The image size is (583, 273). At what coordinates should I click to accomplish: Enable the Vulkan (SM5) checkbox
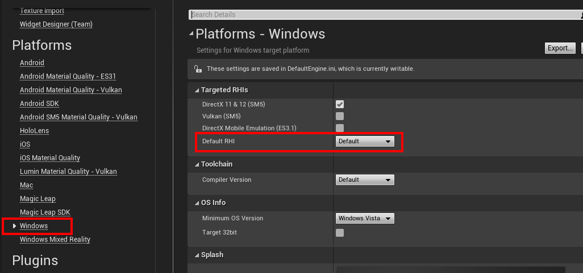pyautogui.click(x=340, y=116)
